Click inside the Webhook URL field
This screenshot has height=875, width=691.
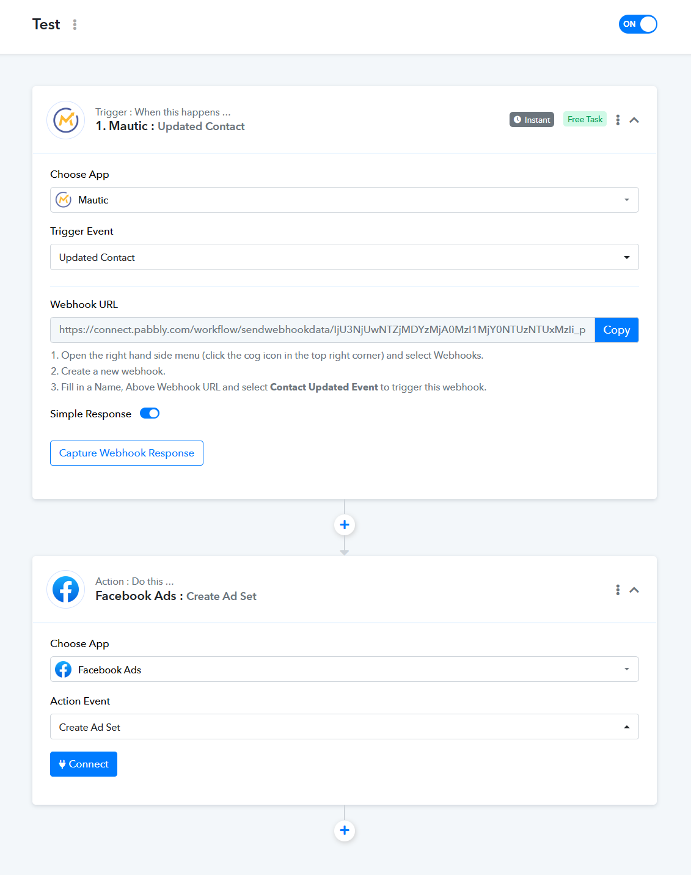coord(323,330)
